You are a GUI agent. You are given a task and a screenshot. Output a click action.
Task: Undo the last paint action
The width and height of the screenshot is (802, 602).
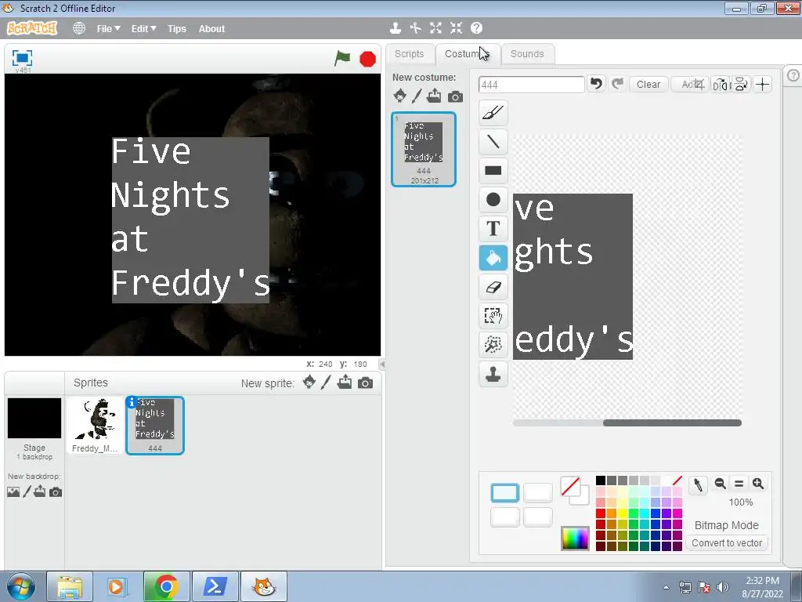click(596, 83)
